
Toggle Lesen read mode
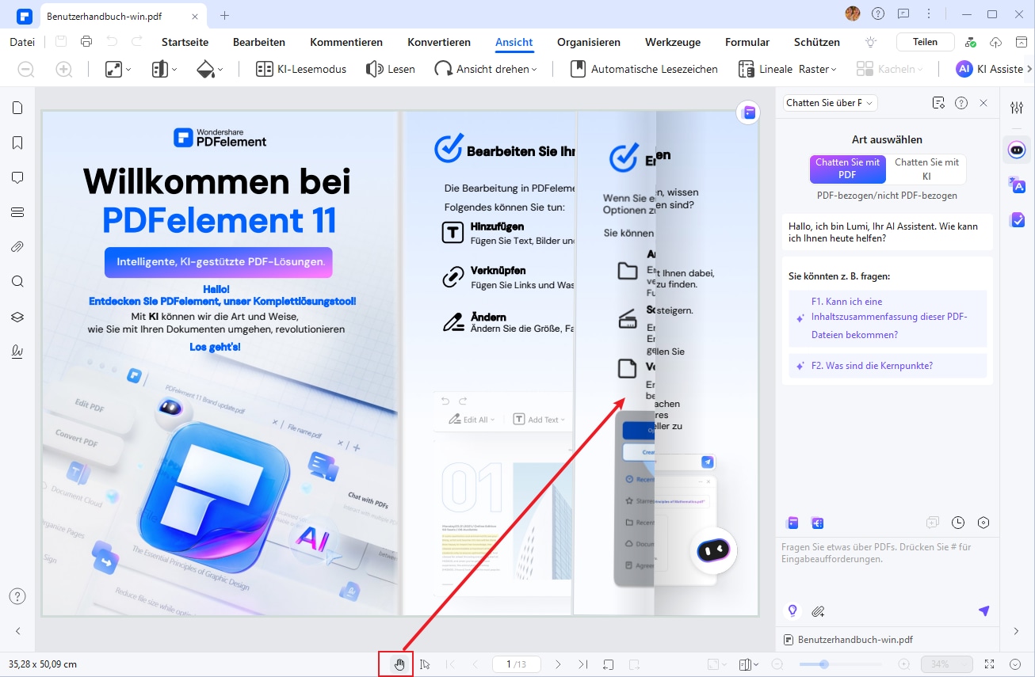391,69
